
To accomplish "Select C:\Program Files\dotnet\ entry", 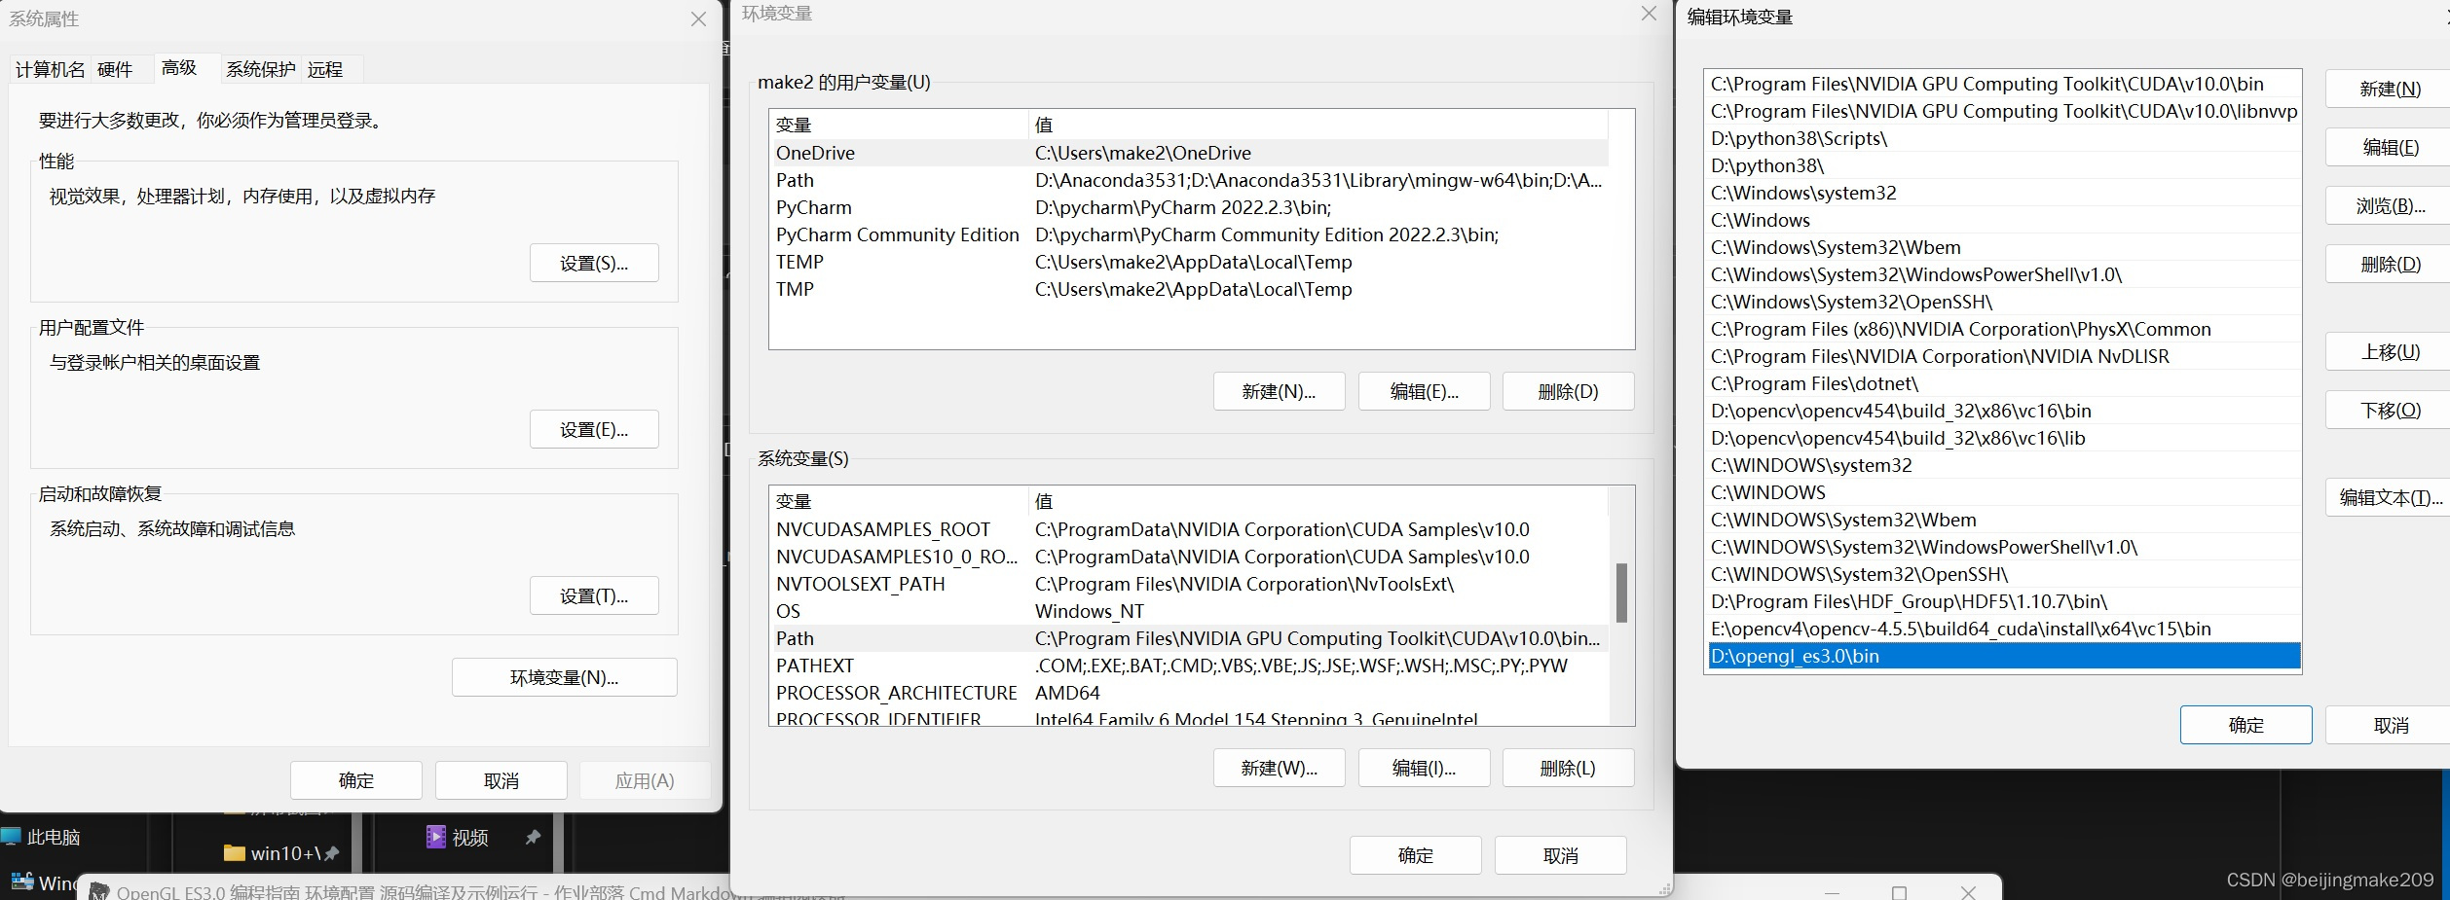I will click(2004, 383).
